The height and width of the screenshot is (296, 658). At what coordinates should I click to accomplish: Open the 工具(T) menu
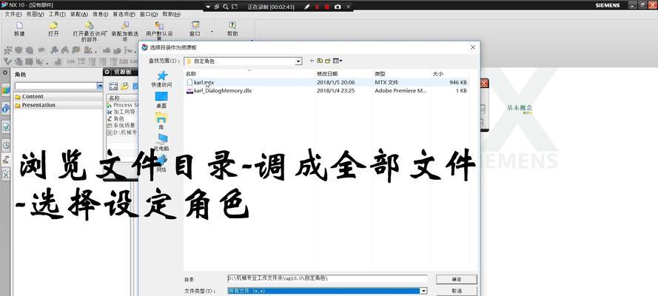[57, 14]
